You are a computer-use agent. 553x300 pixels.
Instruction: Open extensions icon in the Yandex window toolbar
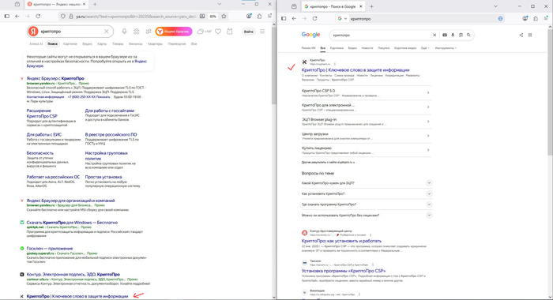(x=259, y=17)
